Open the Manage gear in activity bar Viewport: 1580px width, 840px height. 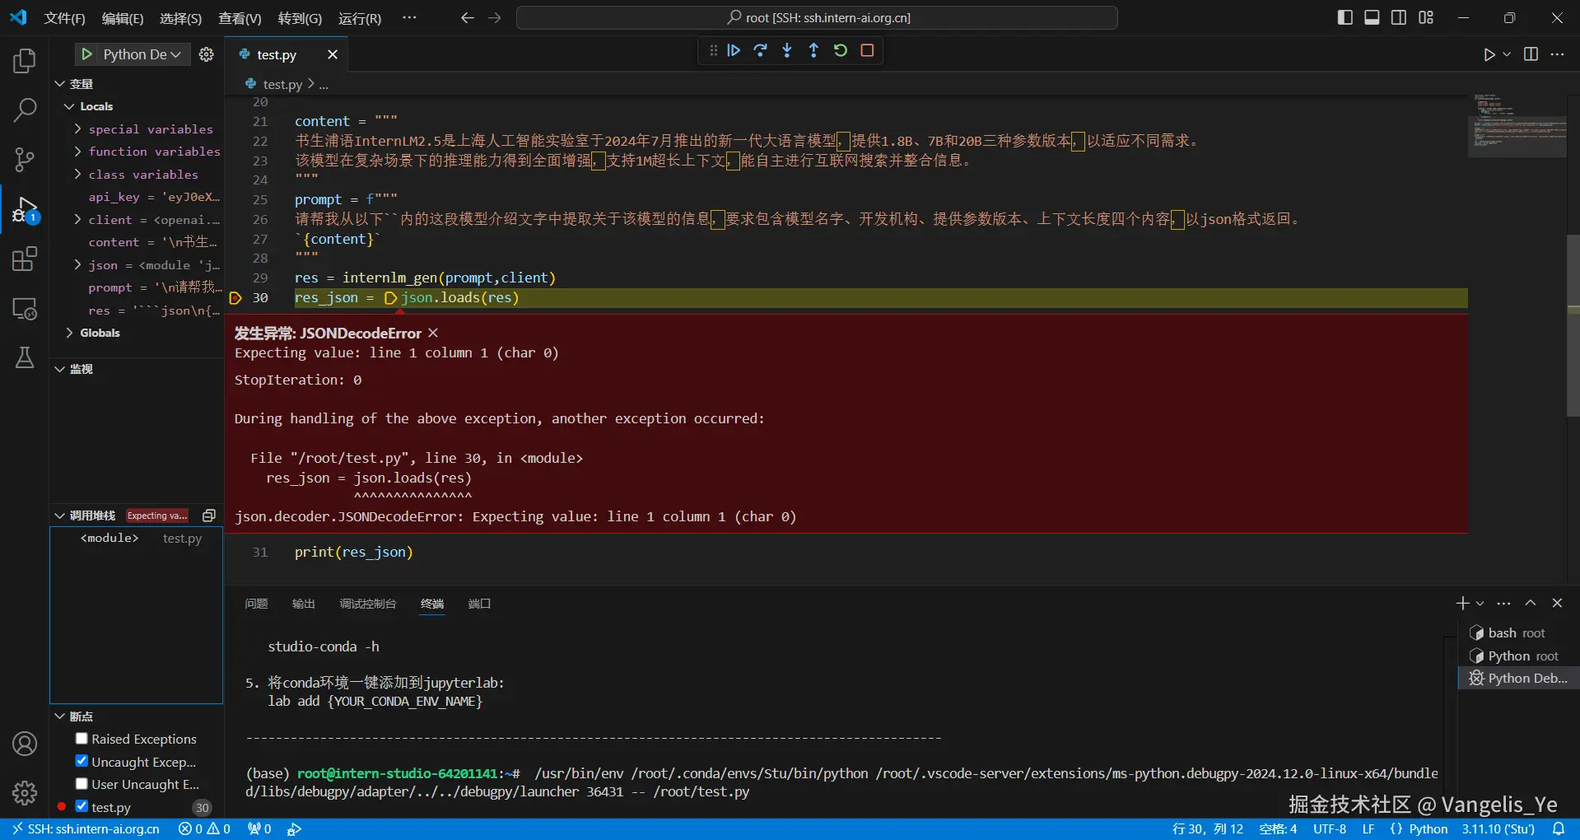[x=25, y=792]
